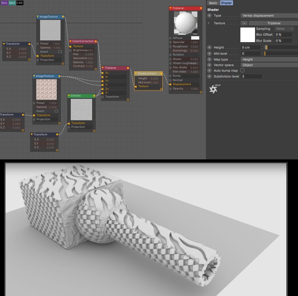This screenshot has height=296, width=298.
Task: Open the Map type Height dropdown
Action: click(269, 59)
